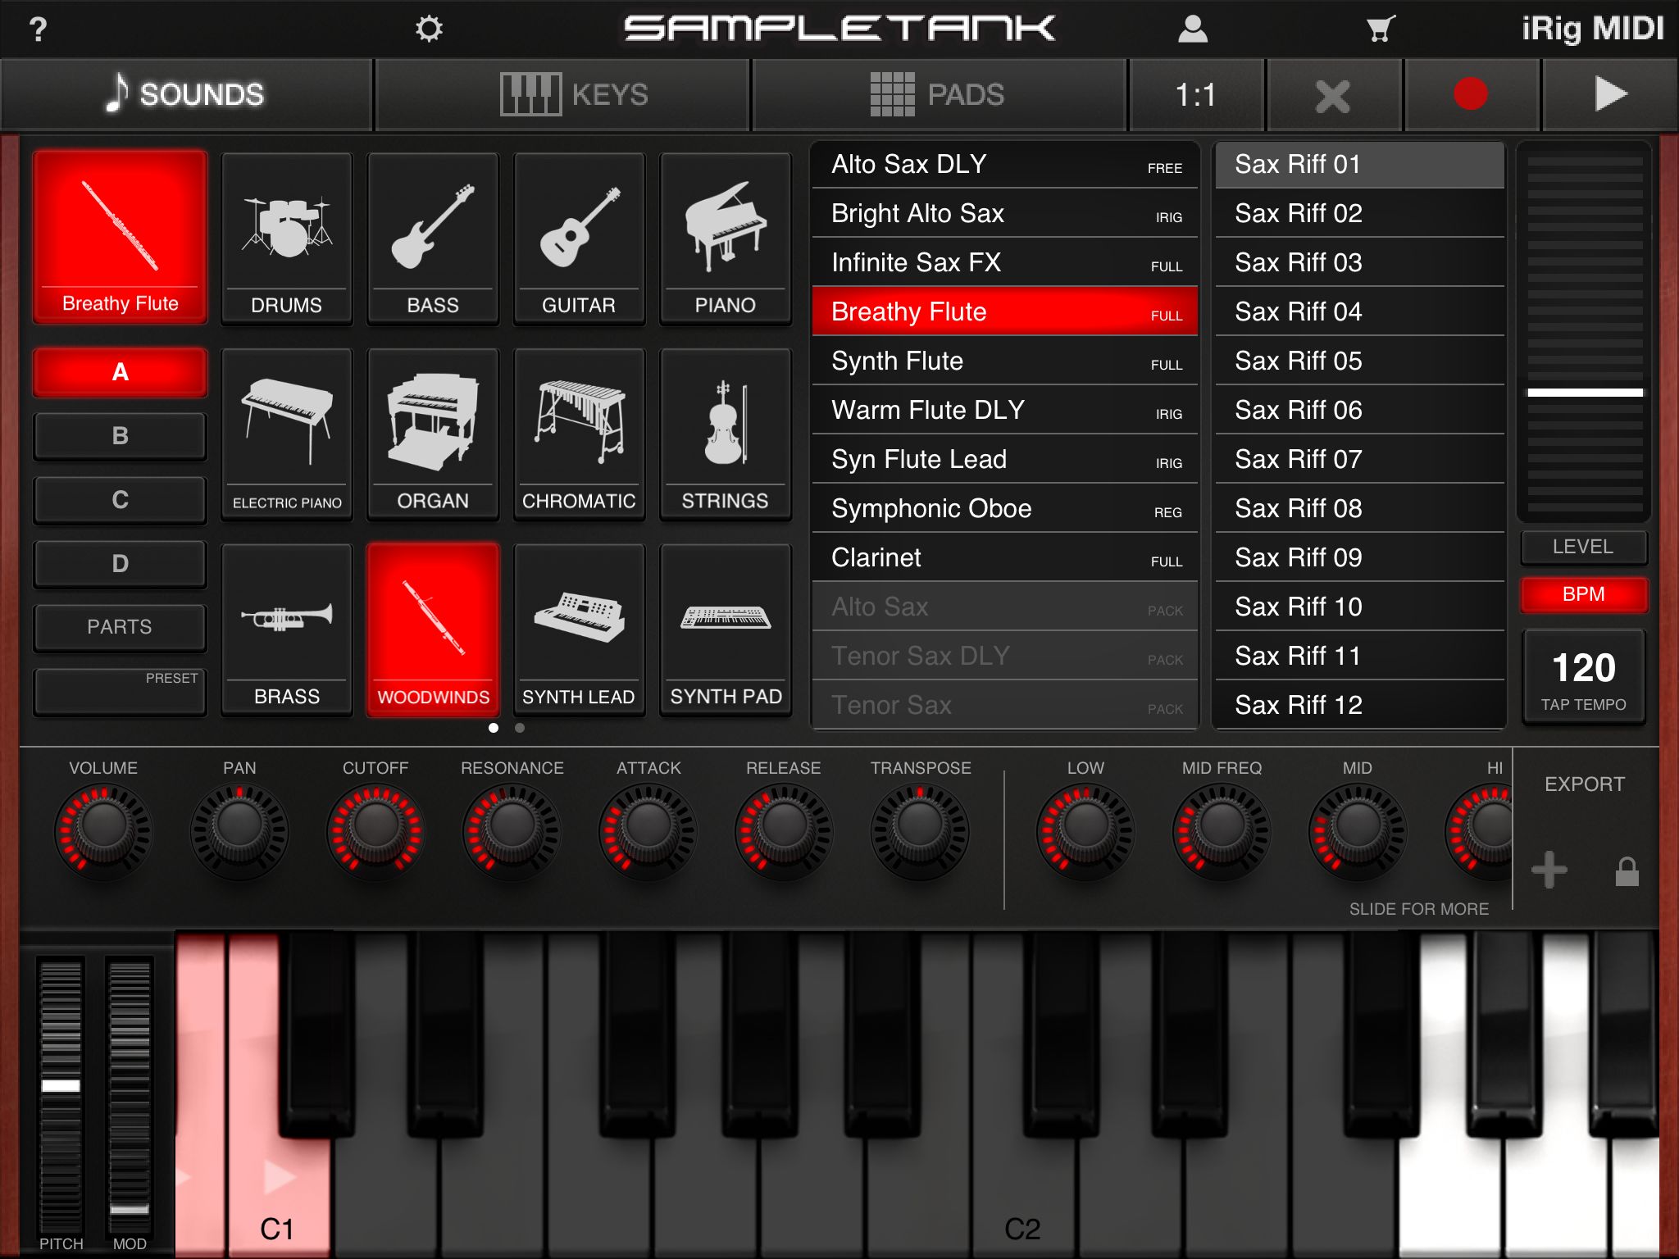Image resolution: width=1679 pixels, height=1259 pixels.
Task: Switch to the Pads tab
Action: [940, 93]
